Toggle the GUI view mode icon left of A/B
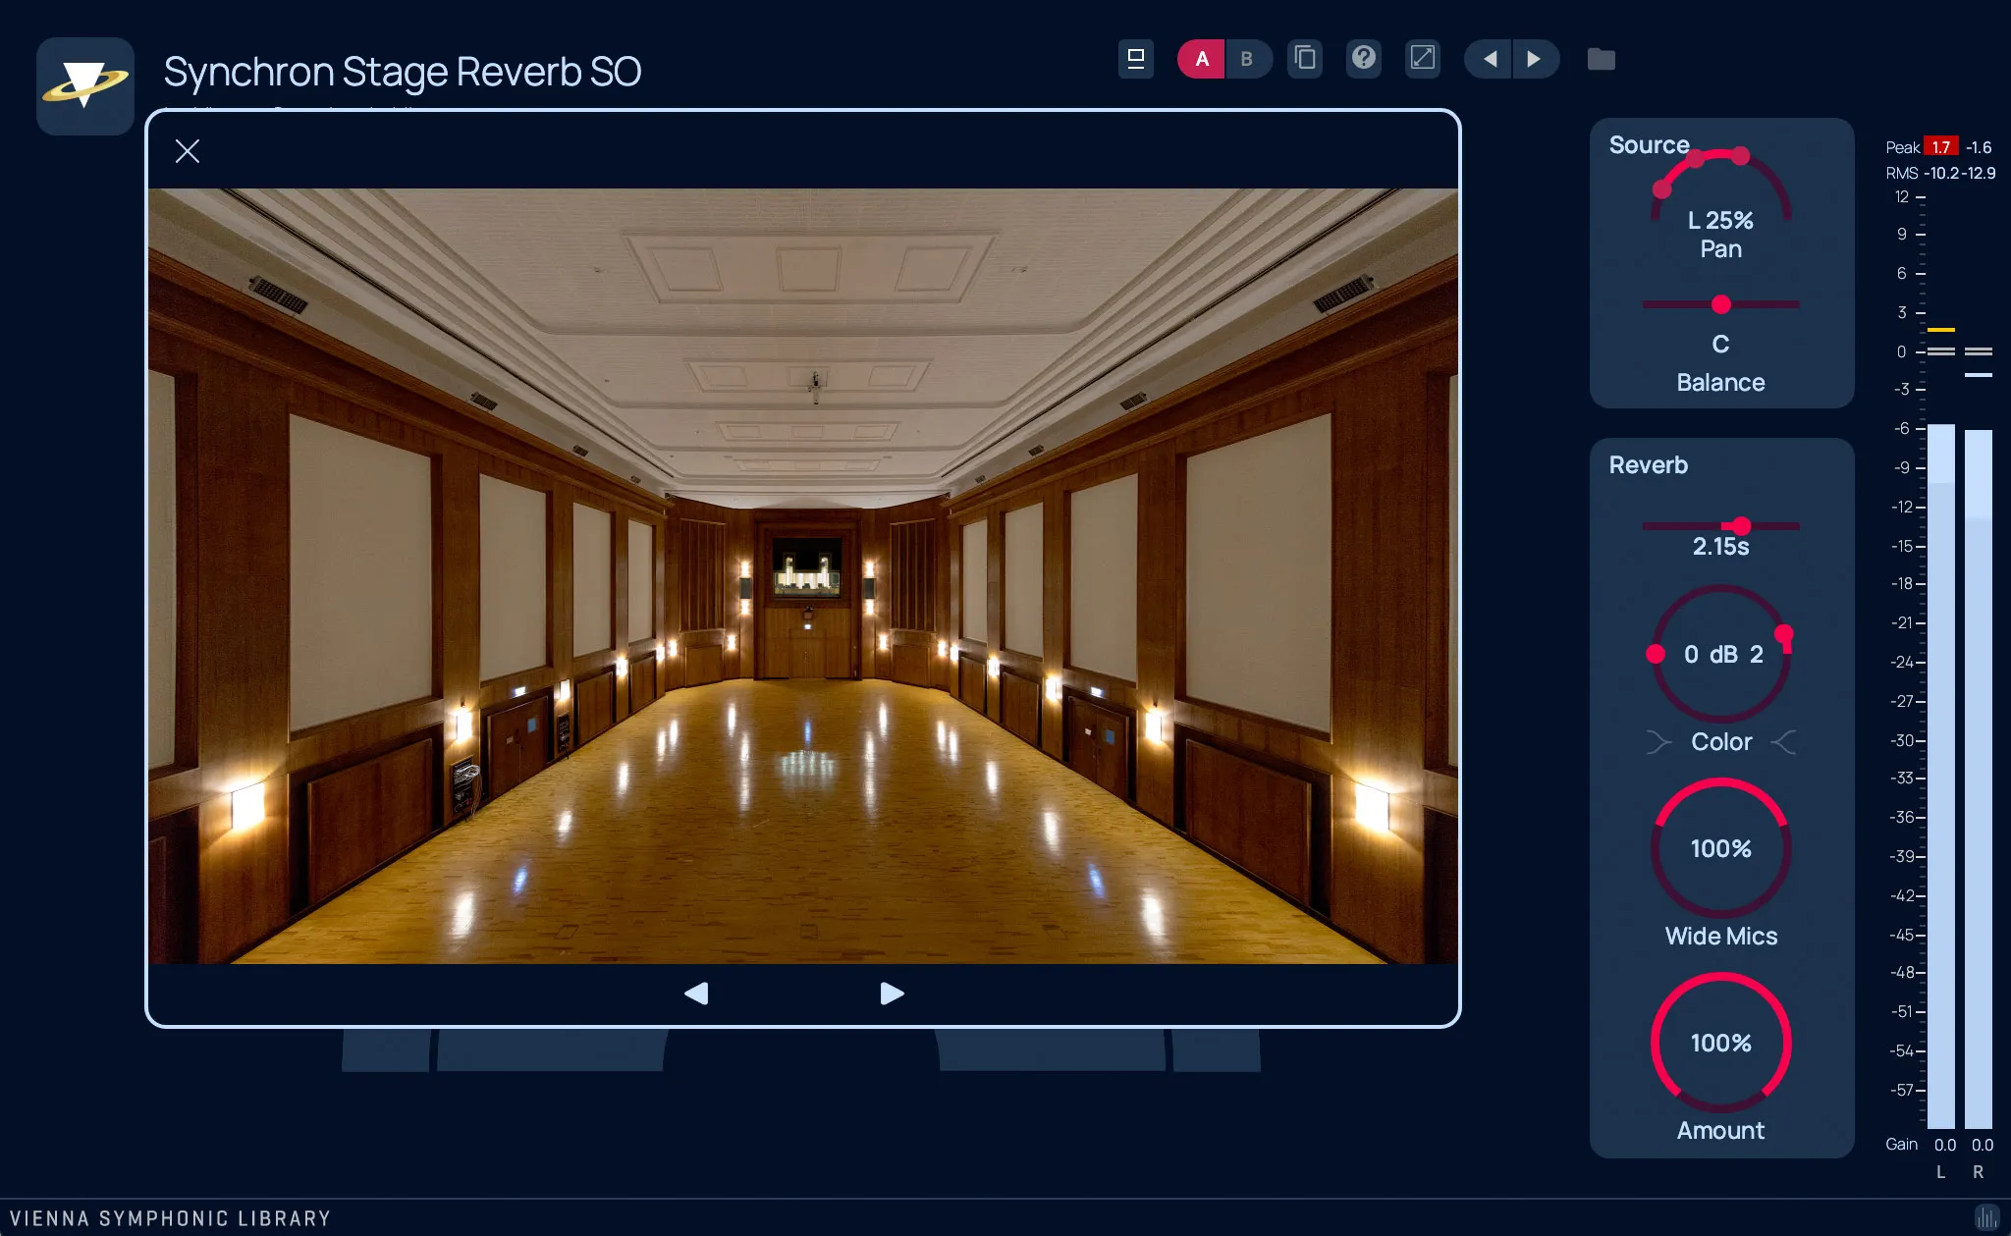This screenshot has height=1236, width=2011. pos(1136,58)
